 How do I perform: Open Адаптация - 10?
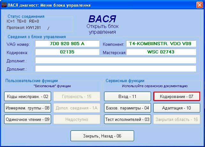click(x=177, y=108)
